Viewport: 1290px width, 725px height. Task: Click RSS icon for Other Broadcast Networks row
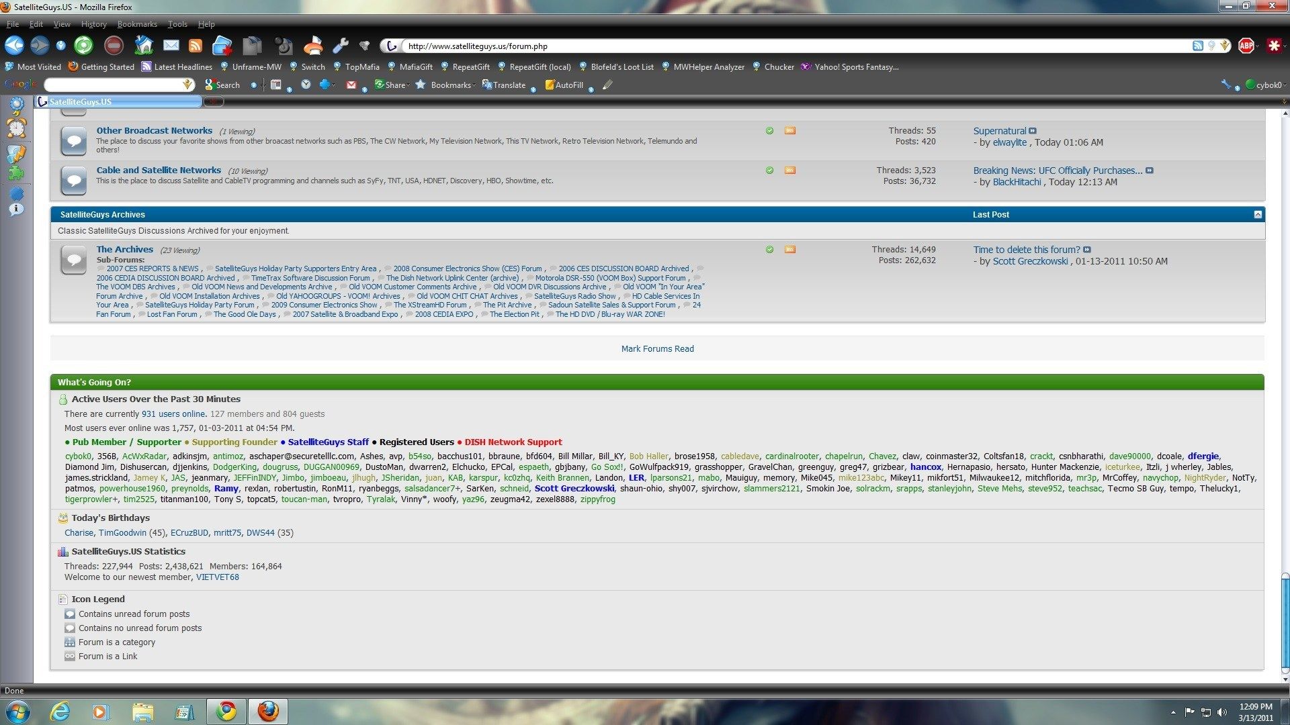coord(790,130)
